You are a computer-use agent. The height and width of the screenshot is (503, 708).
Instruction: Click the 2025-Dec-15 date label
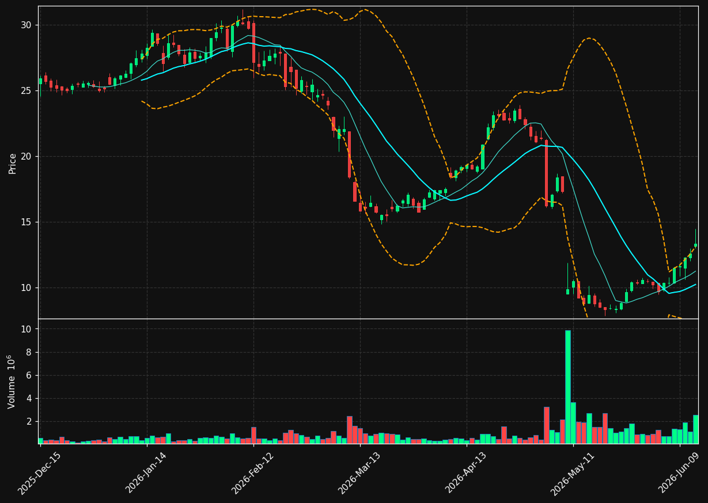(x=39, y=474)
